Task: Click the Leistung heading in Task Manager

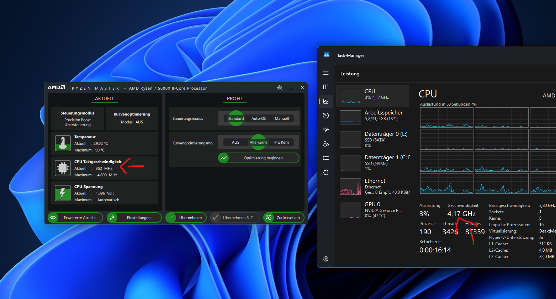Action: pos(350,74)
